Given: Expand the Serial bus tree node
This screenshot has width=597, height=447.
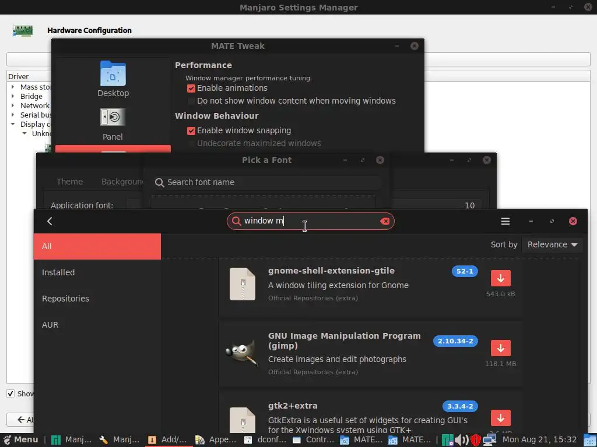Looking at the screenshot, I should (x=13, y=115).
